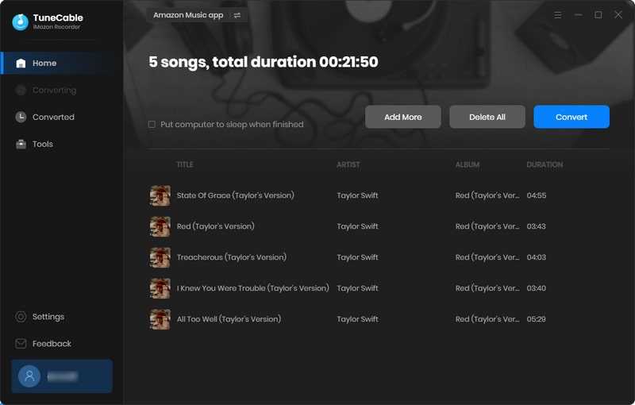
Task: Click the blurred account name panel
Action: [62, 376]
